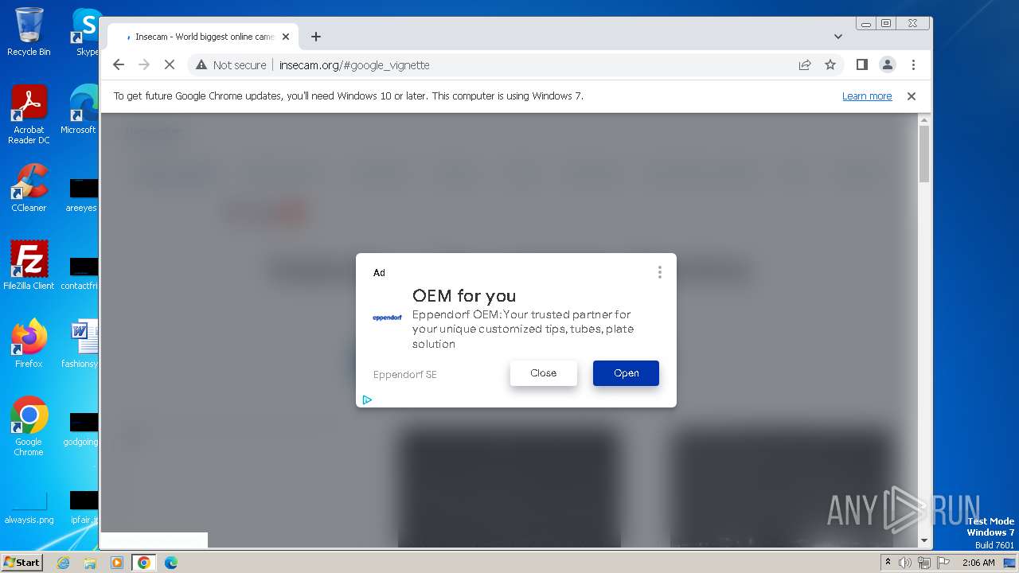Open Chrome three-dot menu

[913, 65]
